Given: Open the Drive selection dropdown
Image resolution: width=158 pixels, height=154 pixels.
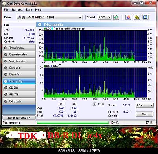Looking at the screenshot, I should [49, 17].
